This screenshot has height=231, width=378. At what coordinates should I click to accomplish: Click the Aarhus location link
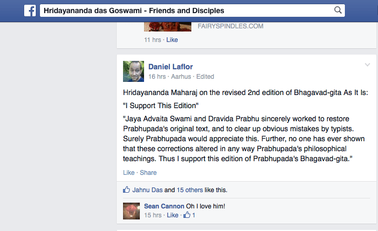tap(181, 77)
